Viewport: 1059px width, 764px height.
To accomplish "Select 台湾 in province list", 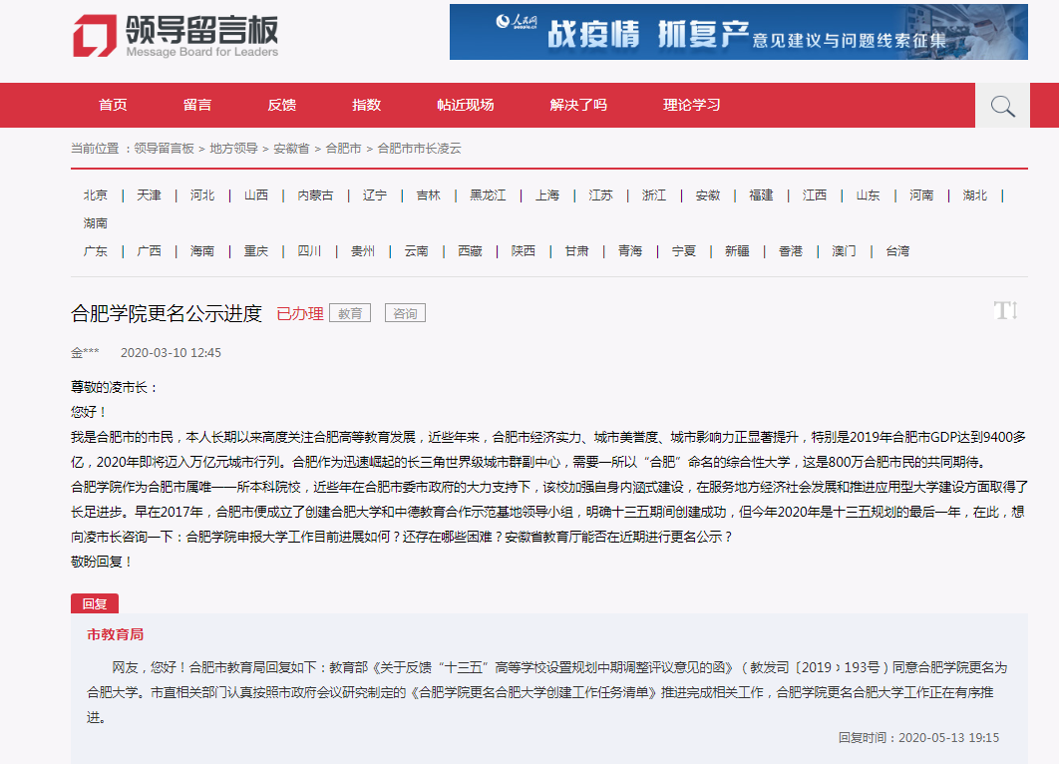I will tap(897, 251).
